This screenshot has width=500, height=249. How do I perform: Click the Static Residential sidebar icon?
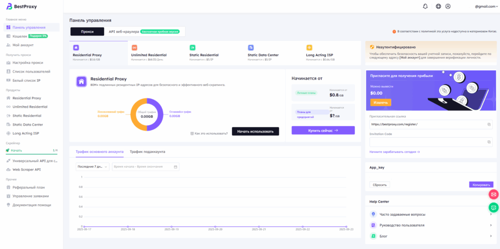coord(9,116)
